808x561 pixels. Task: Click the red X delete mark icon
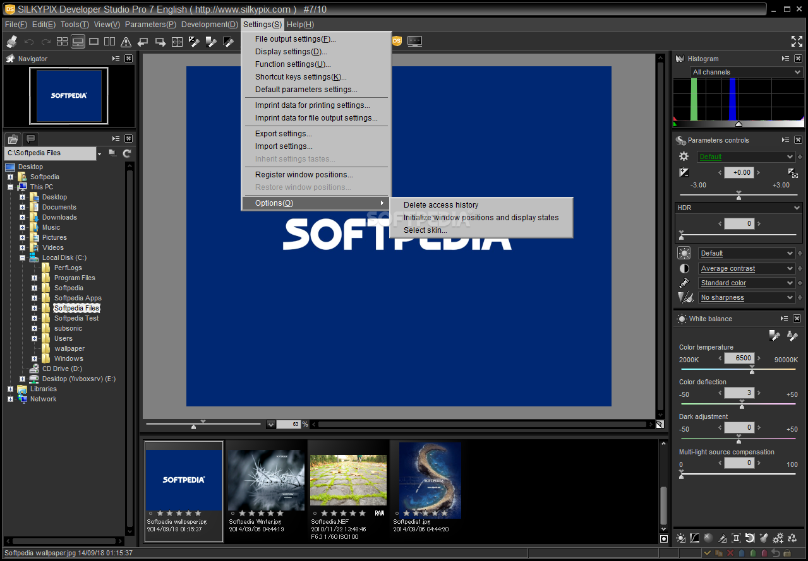(x=730, y=553)
